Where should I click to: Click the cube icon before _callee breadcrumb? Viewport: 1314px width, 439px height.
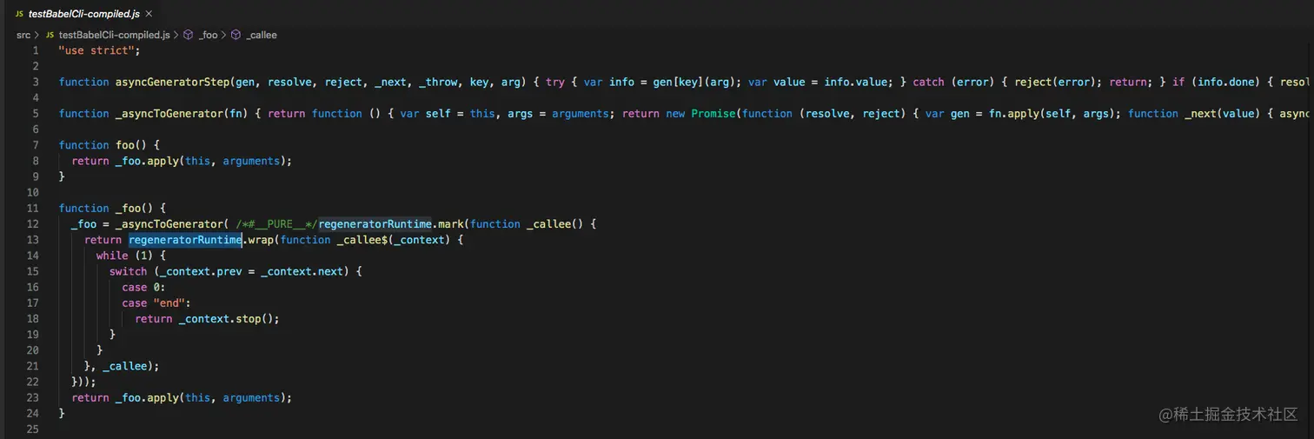coord(236,35)
